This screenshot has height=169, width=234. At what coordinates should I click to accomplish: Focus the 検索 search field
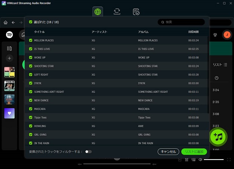pos(181,22)
